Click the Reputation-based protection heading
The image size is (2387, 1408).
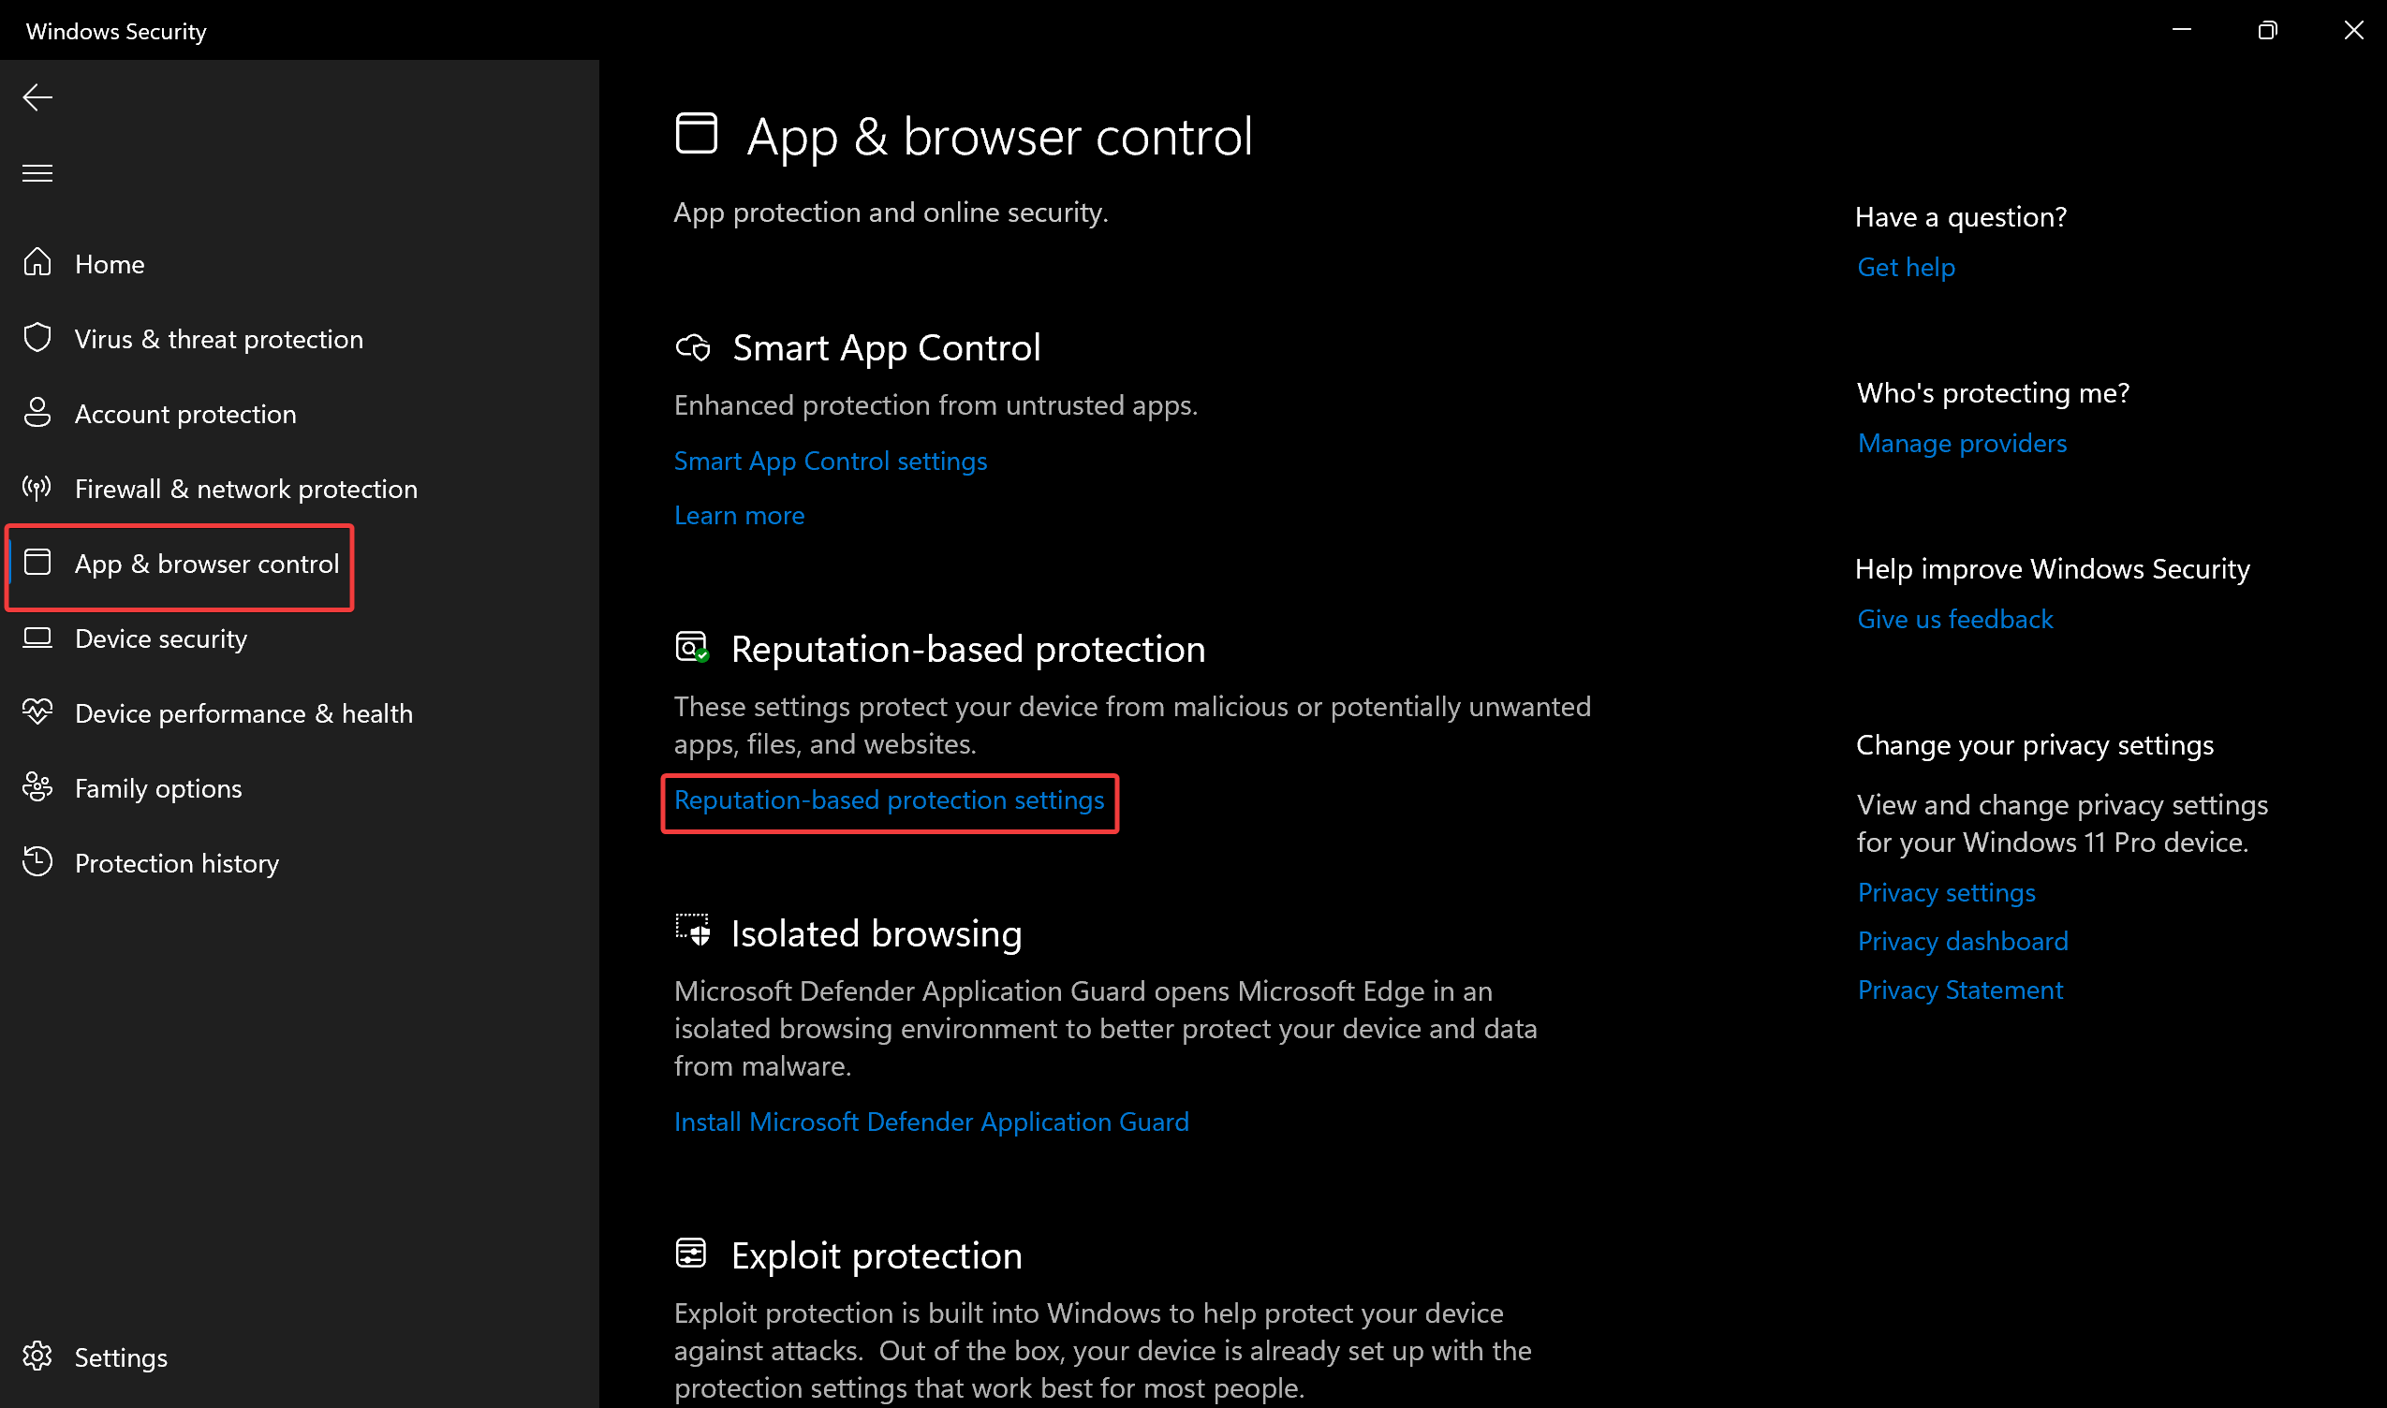[968, 650]
